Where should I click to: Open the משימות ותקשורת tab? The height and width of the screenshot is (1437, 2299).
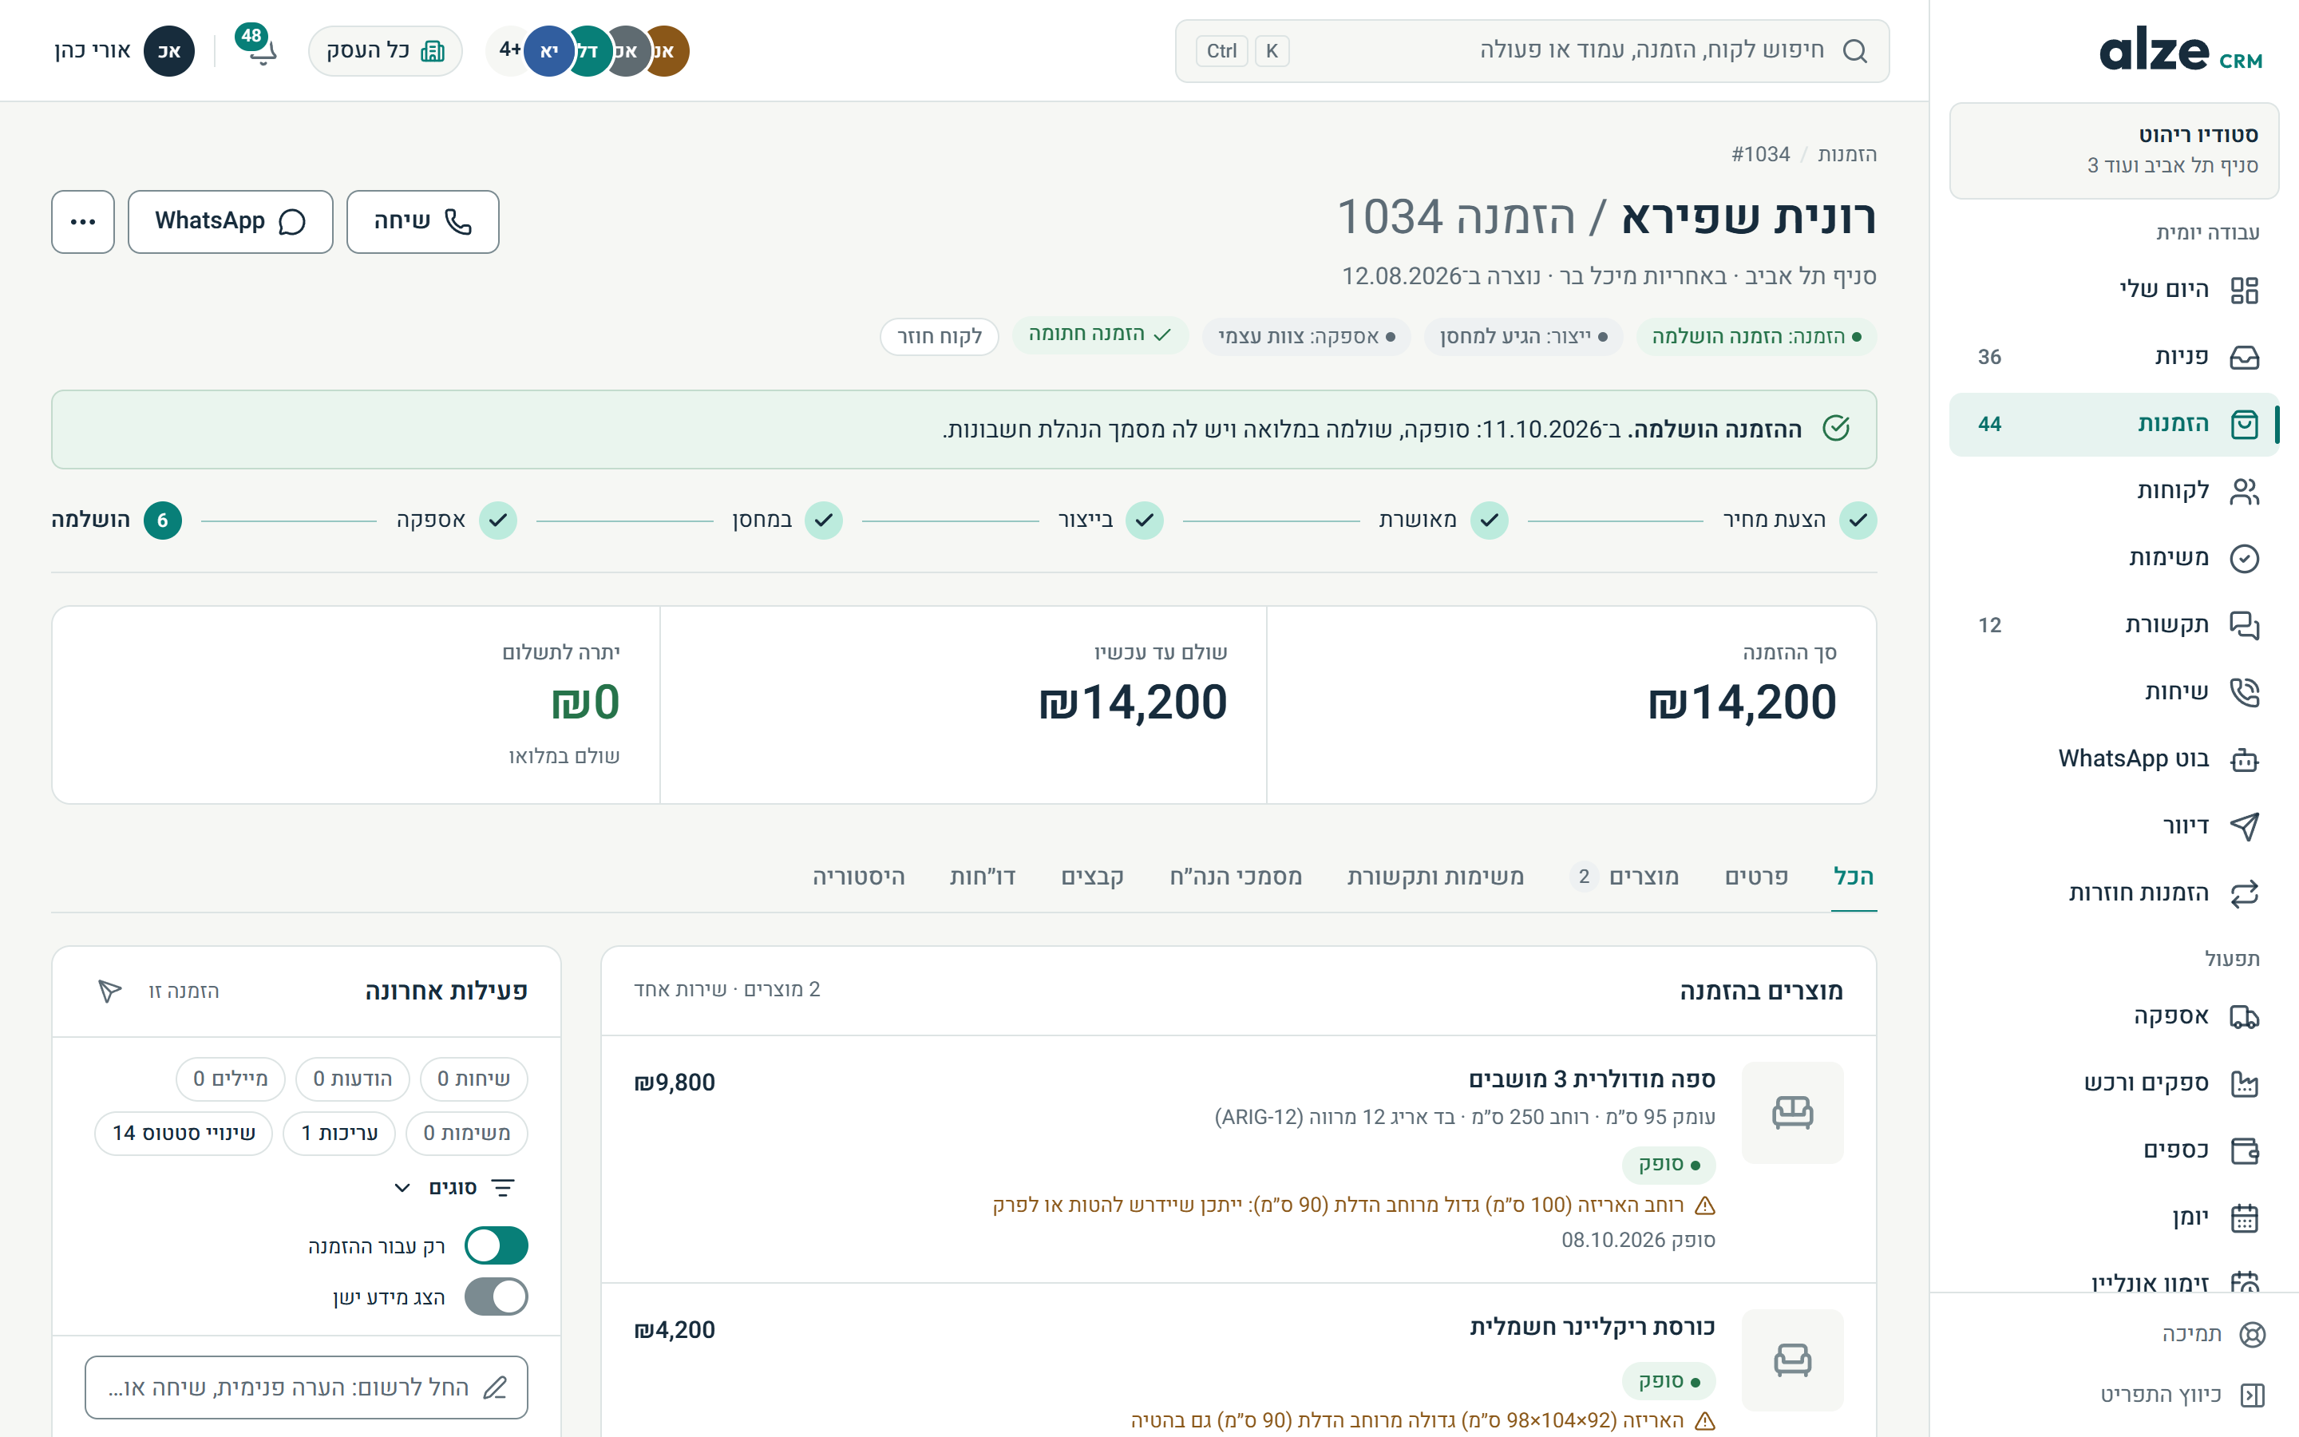(x=1435, y=877)
